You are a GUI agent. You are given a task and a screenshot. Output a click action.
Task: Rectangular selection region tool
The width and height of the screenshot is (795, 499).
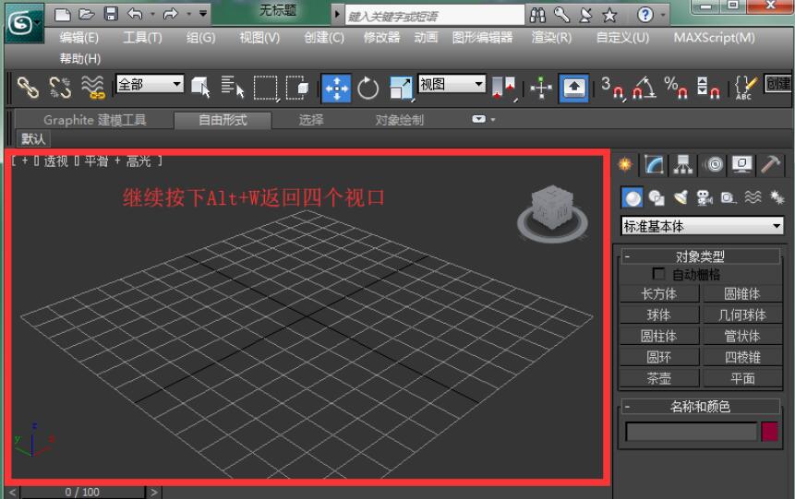[x=266, y=89]
